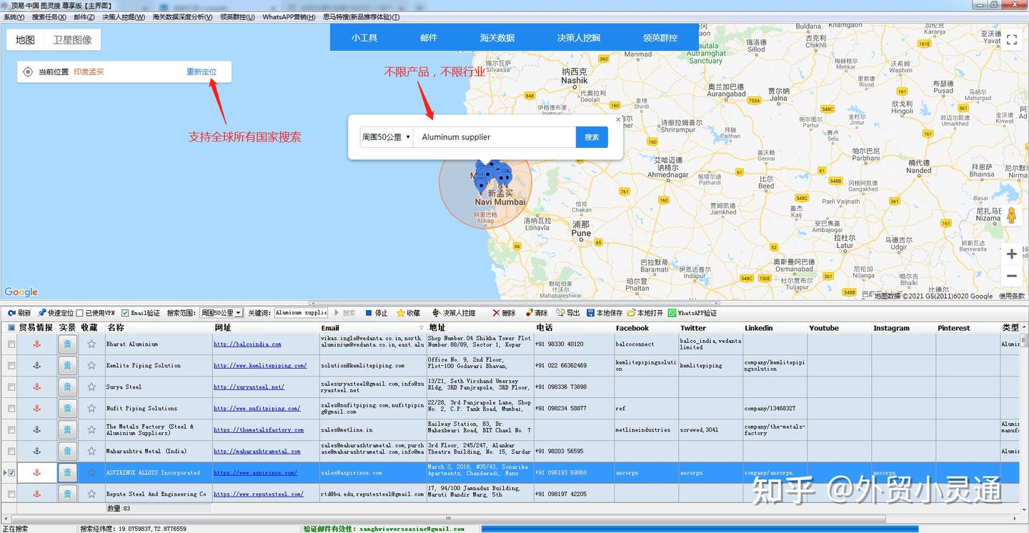Image resolution: width=1029 pixels, height=533 pixels.
Task: Click the 清除 clear icon in the toolbar
Action: pos(530,313)
